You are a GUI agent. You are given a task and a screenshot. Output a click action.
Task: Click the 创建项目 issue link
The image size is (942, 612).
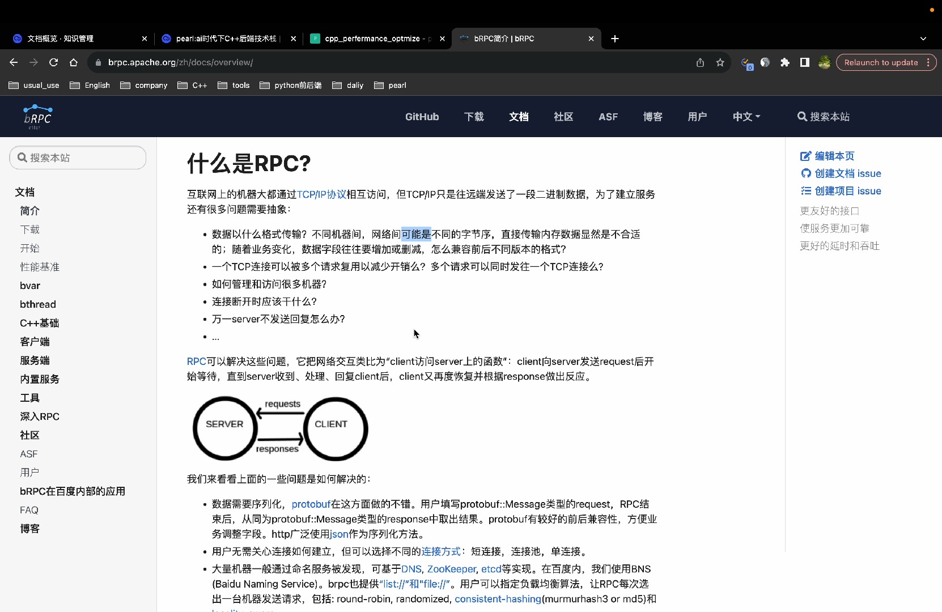841,191
